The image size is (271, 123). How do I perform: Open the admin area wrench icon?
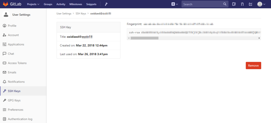(x=106, y=4)
